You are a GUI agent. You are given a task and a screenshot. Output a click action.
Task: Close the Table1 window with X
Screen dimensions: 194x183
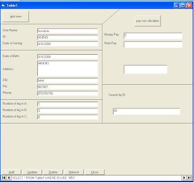coord(189,5)
